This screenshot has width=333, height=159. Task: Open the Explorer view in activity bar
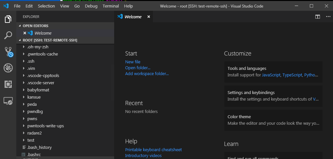pyautogui.click(x=8, y=19)
